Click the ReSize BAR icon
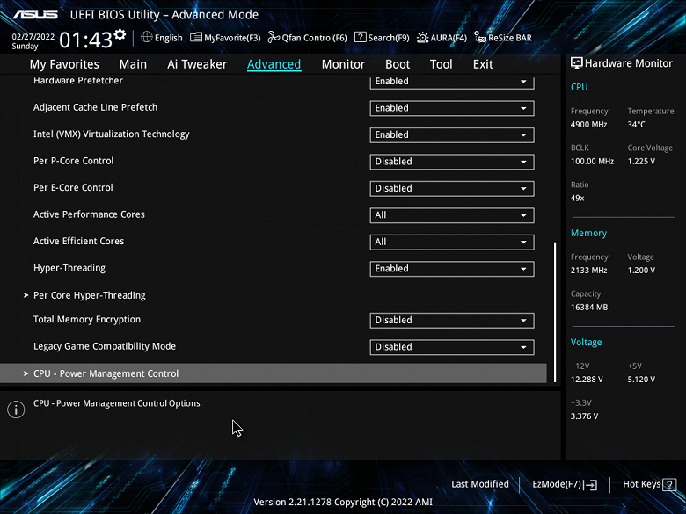686x514 pixels. (480, 38)
